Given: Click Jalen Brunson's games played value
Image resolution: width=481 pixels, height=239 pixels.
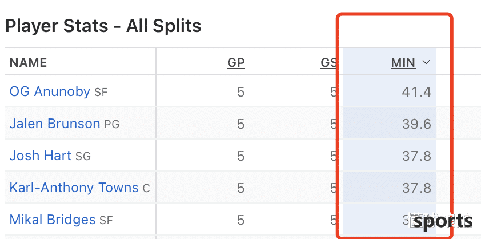Looking at the screenshot, I should [x=241, y=124].
